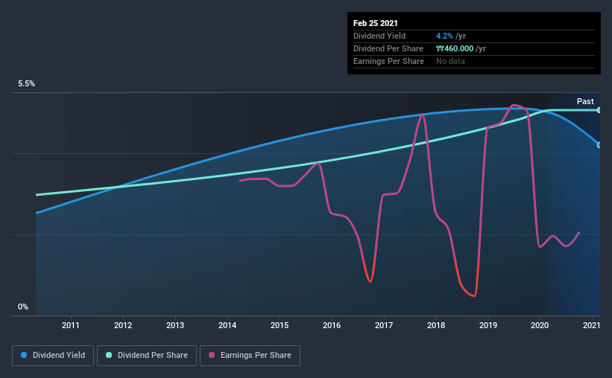Image resolution: width=612 pixels, height=378 pixels.
Task: Click the Past region label
Action: [585, 101]
